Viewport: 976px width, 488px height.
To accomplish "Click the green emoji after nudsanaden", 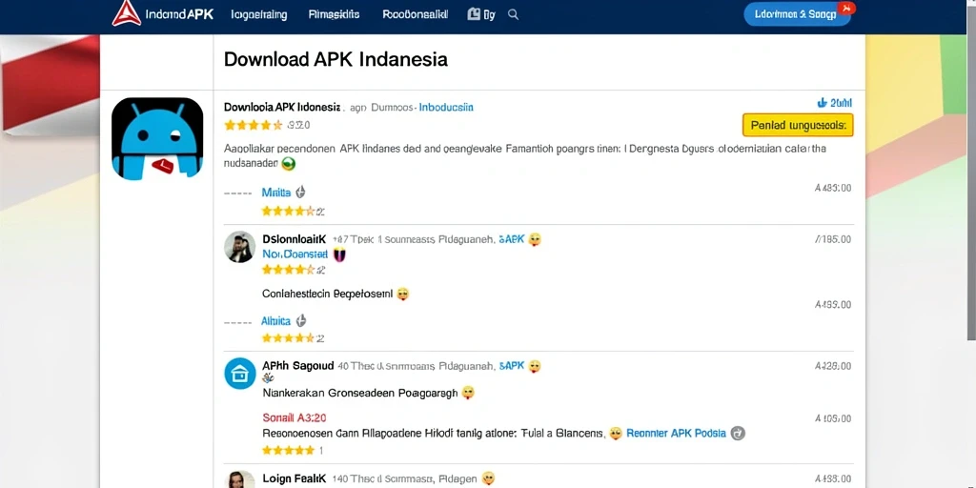I will point(288,164).
